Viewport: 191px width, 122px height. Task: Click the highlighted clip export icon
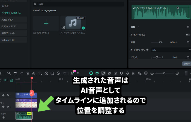point(103,73)
